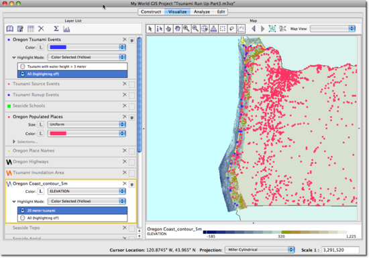Viewport: 369px width, 258px height.
Task: Switch to the Construct tab
Action: [151, 12]
